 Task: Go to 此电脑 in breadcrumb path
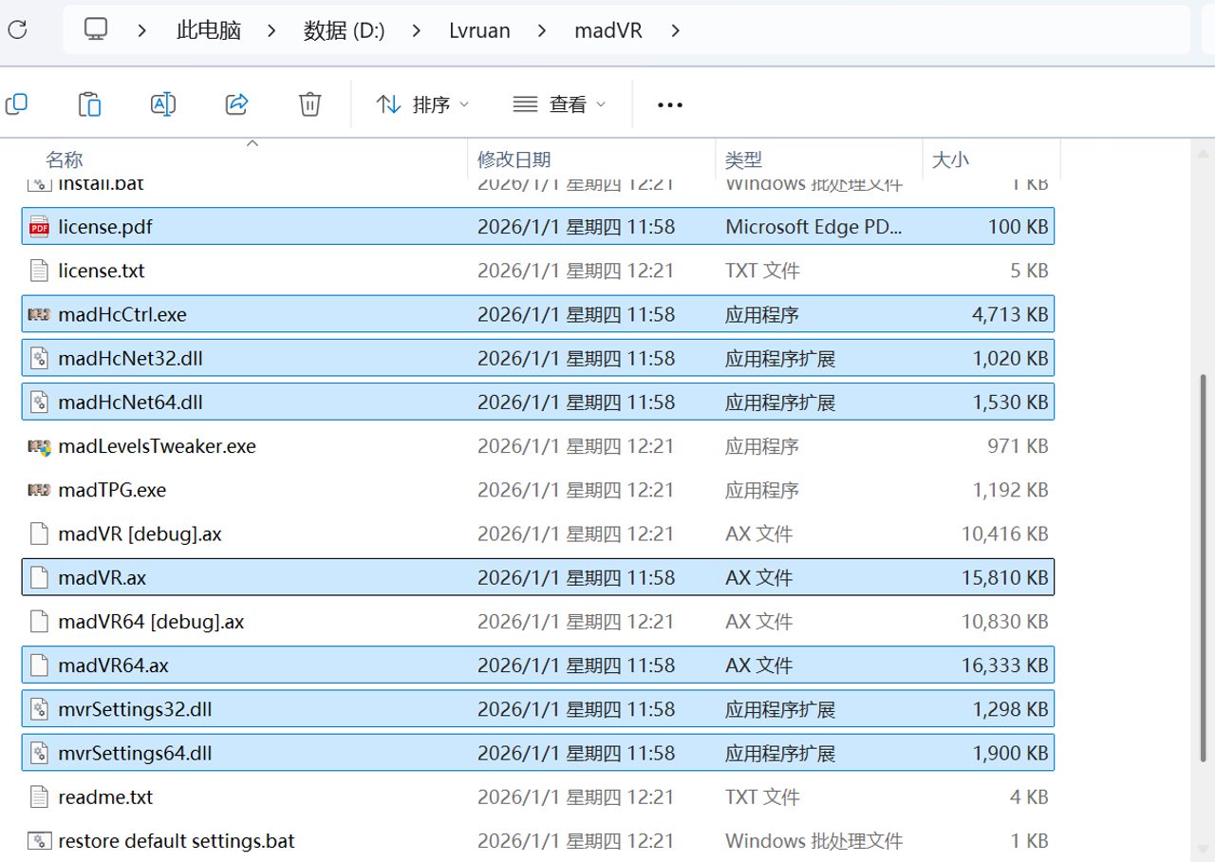tap(209, 30)
